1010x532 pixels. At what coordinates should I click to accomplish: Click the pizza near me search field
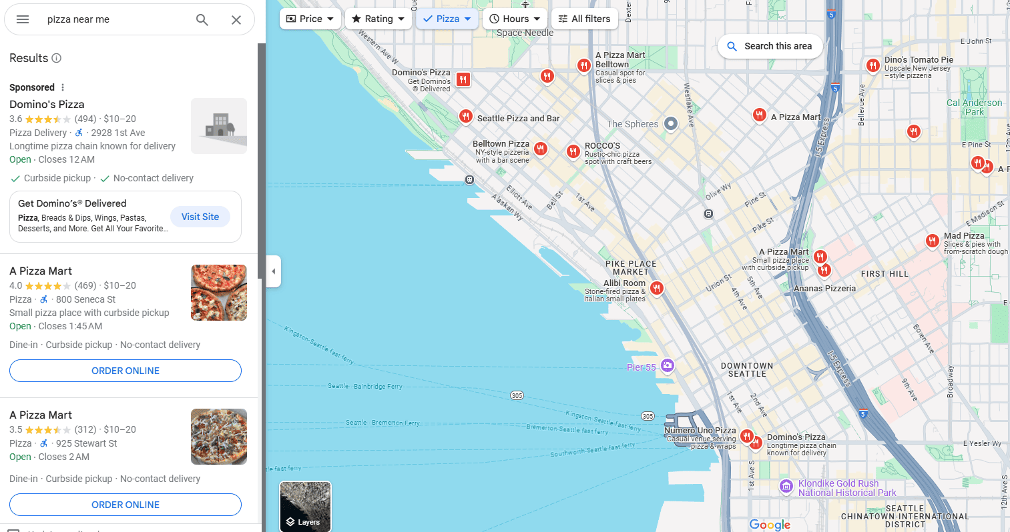[113, 19]
